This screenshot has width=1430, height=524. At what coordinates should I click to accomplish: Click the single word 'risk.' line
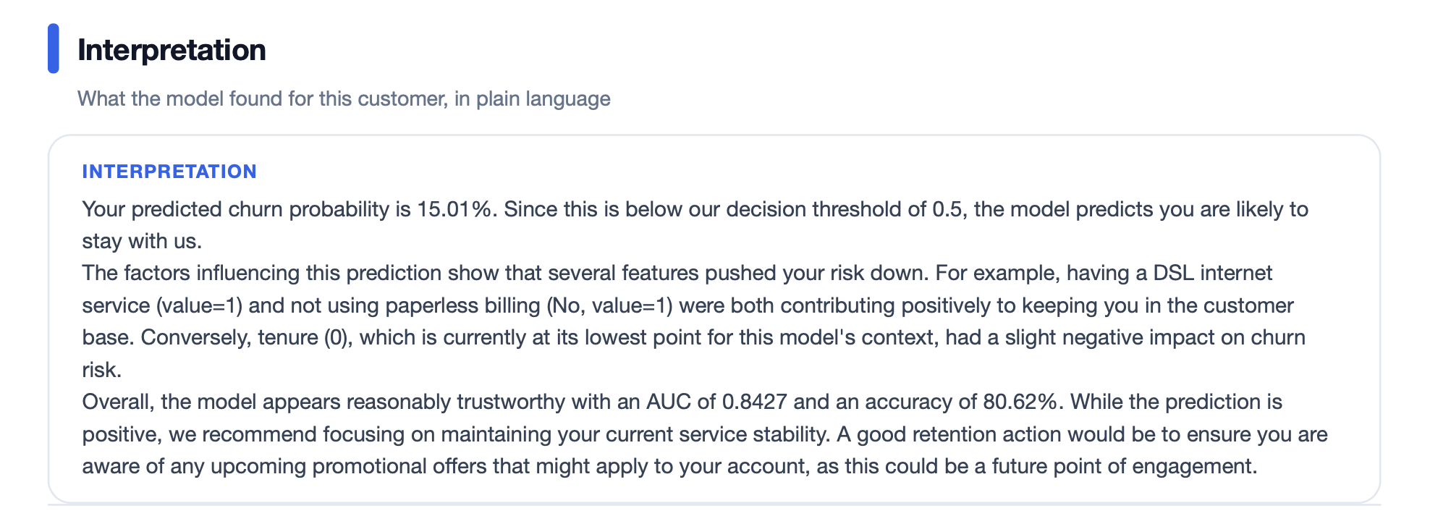(102, 370)
